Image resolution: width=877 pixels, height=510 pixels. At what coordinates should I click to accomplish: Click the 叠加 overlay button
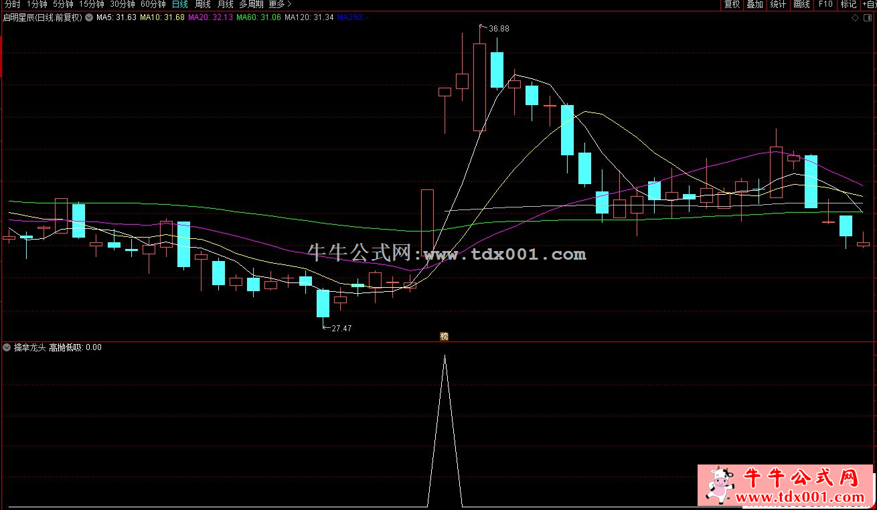tap(755, 4)
